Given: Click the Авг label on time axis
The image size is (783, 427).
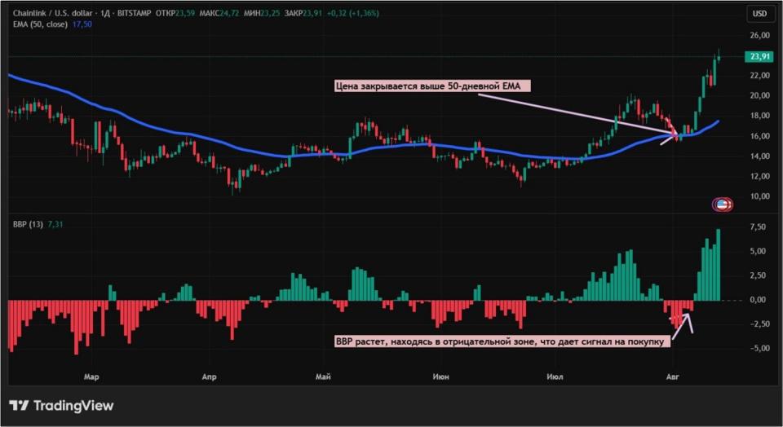Looking at the screenshot, I should [673, 376].
